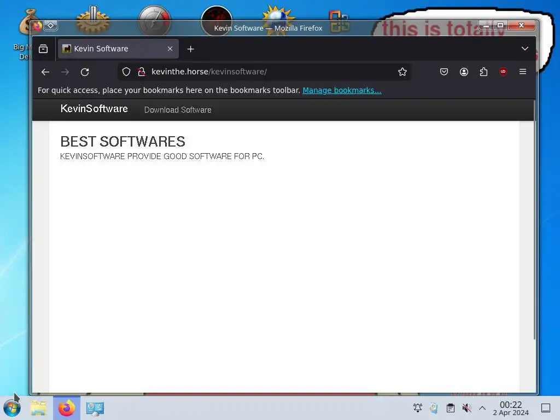560x420 pixels.
Task: Click the BEST SOFTWARES heading
Action: coord(123,142)
